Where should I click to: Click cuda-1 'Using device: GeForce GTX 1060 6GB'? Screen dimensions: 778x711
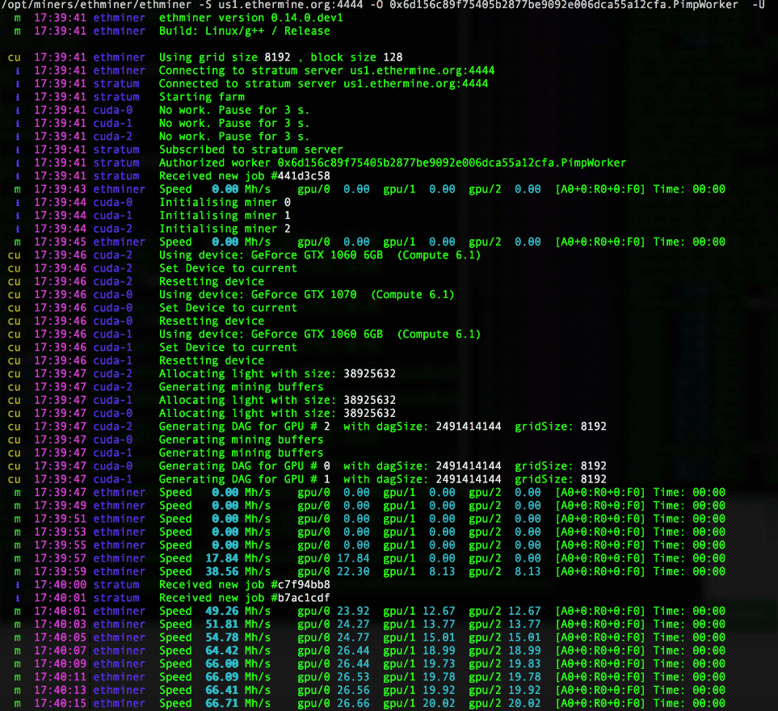point(320,334)
